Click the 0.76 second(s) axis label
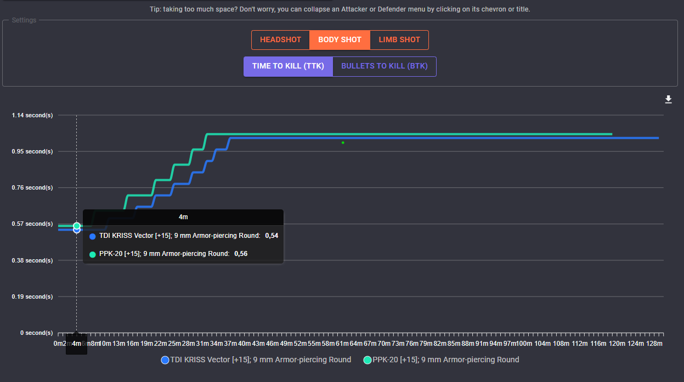Viewport: 684px width, 382px height. click(32, 187)
